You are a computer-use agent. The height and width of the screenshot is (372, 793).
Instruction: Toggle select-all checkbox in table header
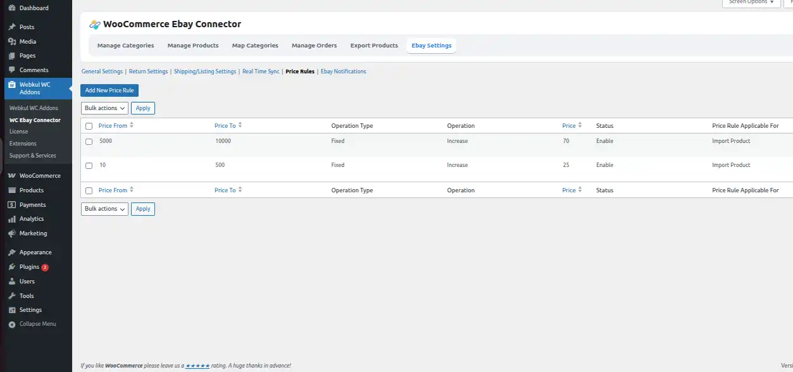89,126
